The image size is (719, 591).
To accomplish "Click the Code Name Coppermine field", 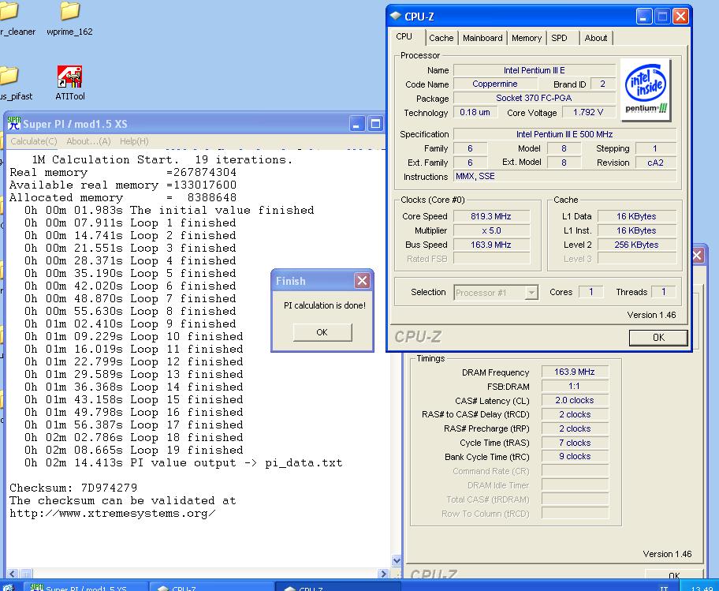I will pos(495,84).
